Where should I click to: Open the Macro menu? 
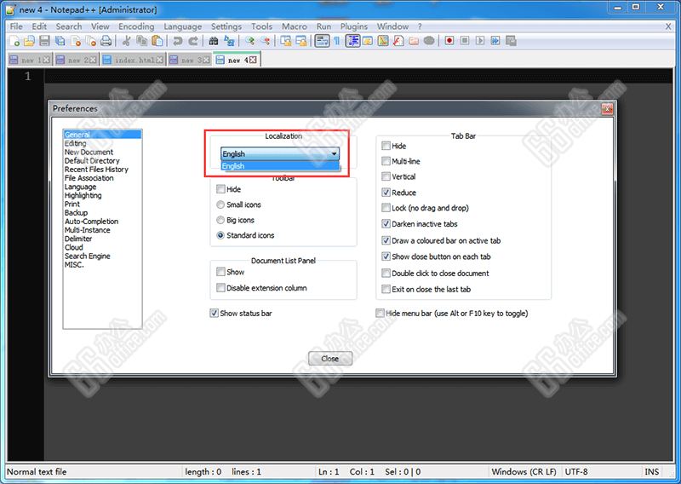click(294, 26)
